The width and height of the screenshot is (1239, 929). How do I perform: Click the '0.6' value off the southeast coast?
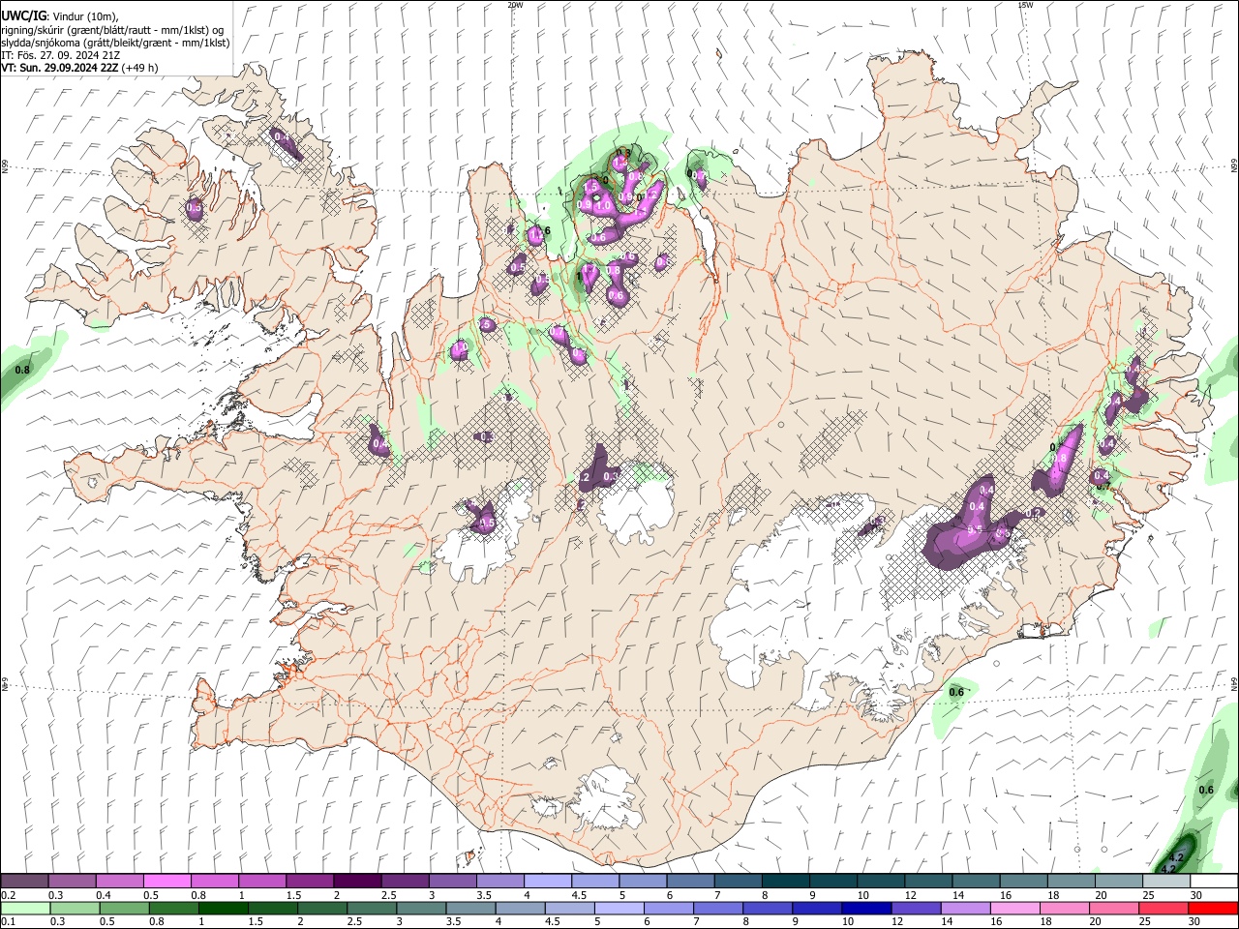coord(956,691)
